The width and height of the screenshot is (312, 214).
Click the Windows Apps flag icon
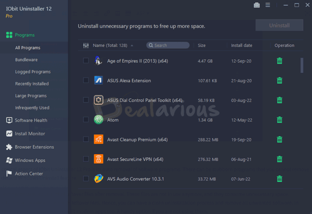tap(9, 160)
